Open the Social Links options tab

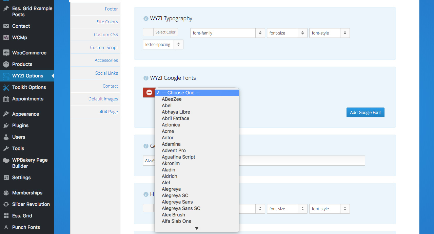[95, 73]
